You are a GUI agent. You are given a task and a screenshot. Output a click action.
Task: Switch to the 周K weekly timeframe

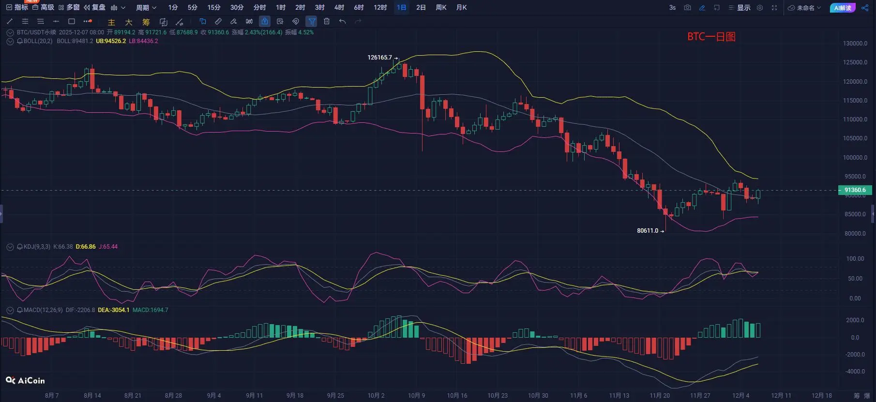click(441, 8)
